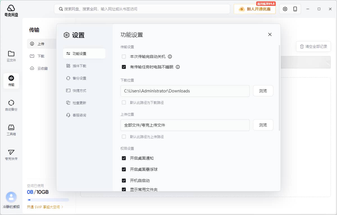Click the 空间已使用 label
Image resolution: width=337 pixels, height=215 pixels.
point(35,186)
